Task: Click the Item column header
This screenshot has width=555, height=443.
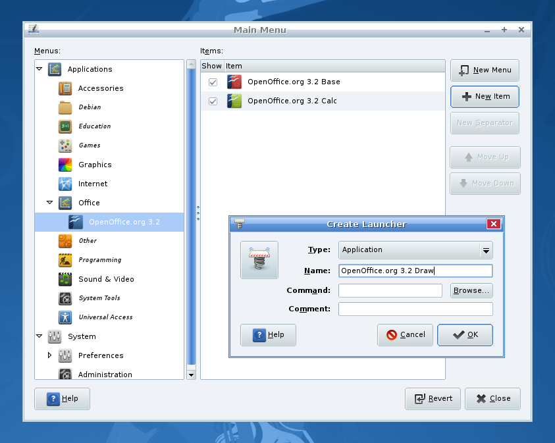Action: click(x=335, y=66)
